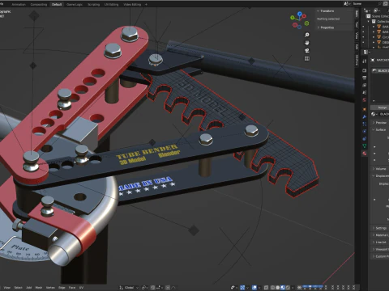
Task: Click the blue Z axis on navigation gizmo
Action: tap(300, 13)
